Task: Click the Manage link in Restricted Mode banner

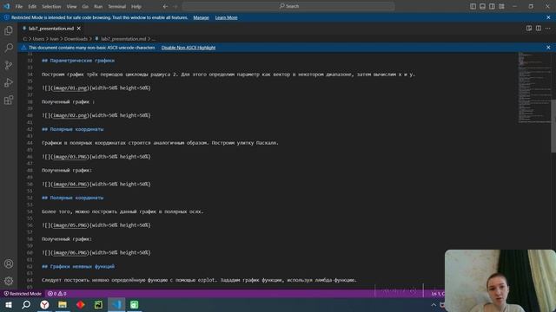Action: pyautogui.click(x=201, y=17)
